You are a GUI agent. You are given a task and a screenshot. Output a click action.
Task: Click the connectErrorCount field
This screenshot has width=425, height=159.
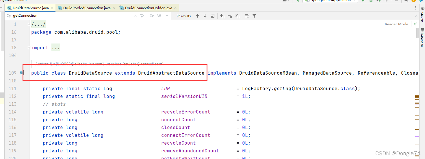click(185, 135)
